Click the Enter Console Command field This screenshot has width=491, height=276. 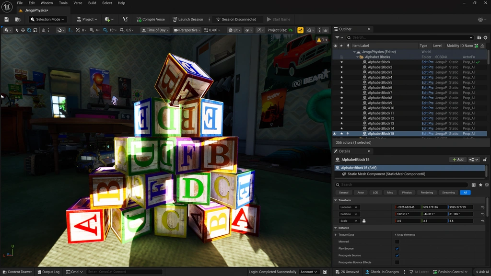click(125, 272)
